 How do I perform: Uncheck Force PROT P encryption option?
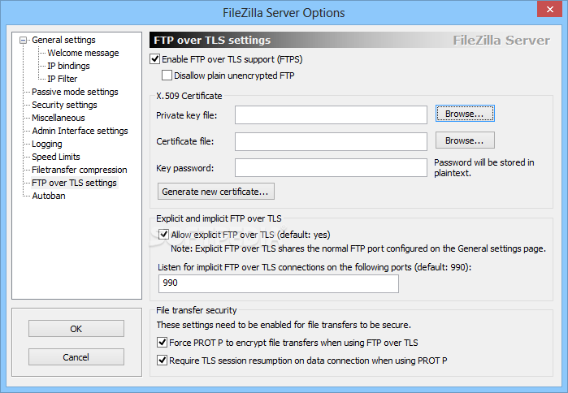(x=162, y=343)
